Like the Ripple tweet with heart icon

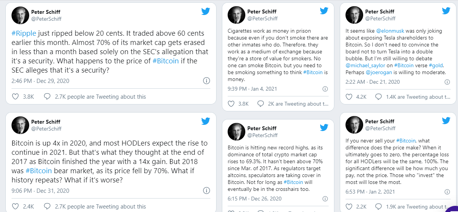(16, 97)
